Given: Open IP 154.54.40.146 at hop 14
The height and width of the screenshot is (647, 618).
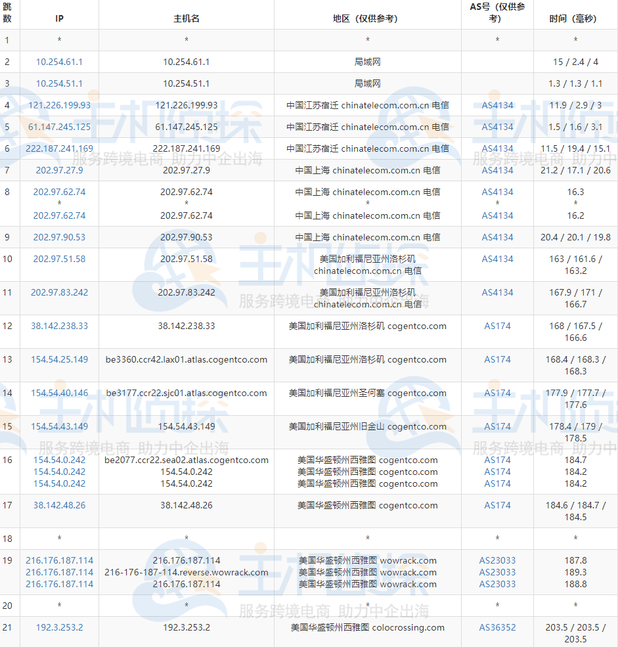Looking at the screenshot, I should (x=59, y=393).
